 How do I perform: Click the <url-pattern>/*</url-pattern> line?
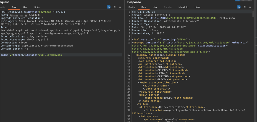(x=160, y=64)
